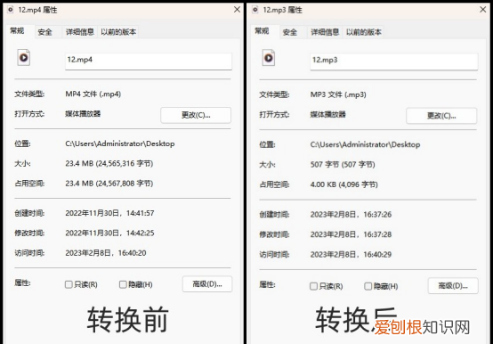Click creation time 2022年11月30日, 14:41:57
Image resolution: width=493 pixels, height=344 pixels.
point(109,213)
